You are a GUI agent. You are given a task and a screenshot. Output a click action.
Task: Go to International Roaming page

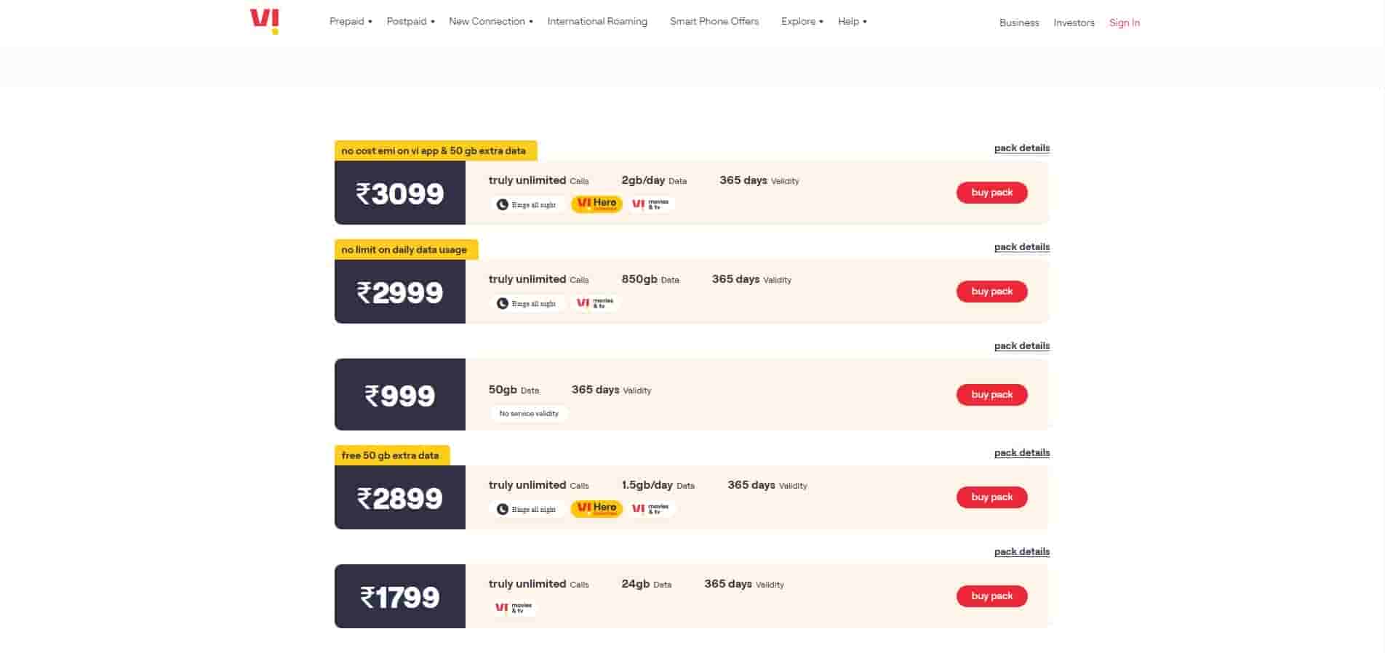point(597,22)
